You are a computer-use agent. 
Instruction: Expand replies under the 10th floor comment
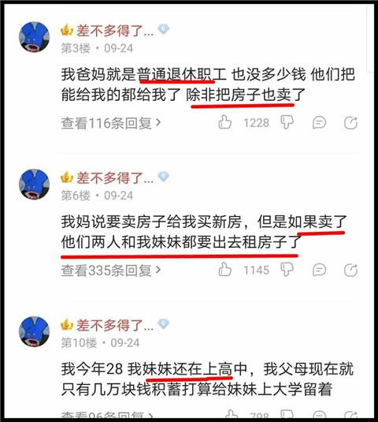[x=107, y=416]
